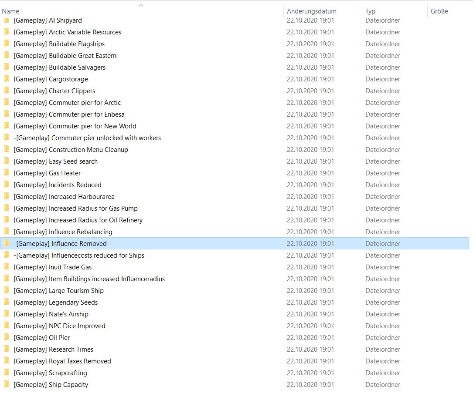Select '[Gameplay] Legendary Seeds' folder name
Viewport: 473px width, 393px height.
[x=55, y=302]
